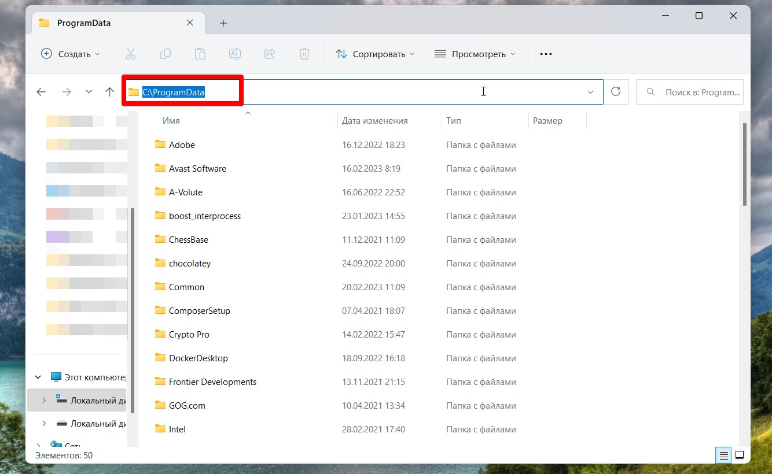Switch to large thumbnails view icon
Screen dimensions: 772x474
click(739, 456)
